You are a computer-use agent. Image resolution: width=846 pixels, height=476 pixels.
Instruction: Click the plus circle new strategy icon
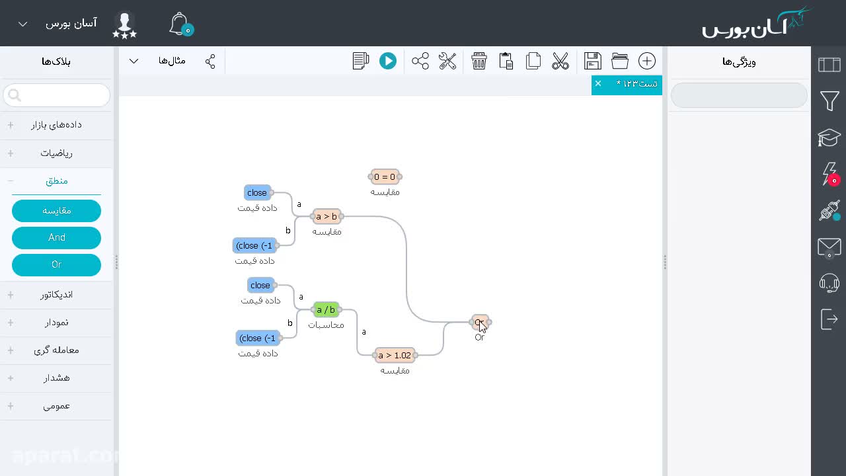pos(647,61)
